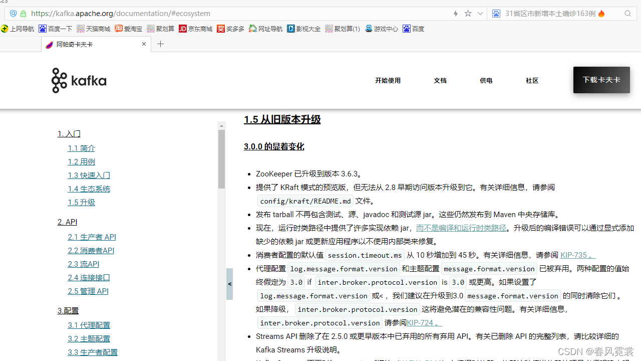Open the 天猫商城 bookmark

pyautogui.click(x=93, y=29)
